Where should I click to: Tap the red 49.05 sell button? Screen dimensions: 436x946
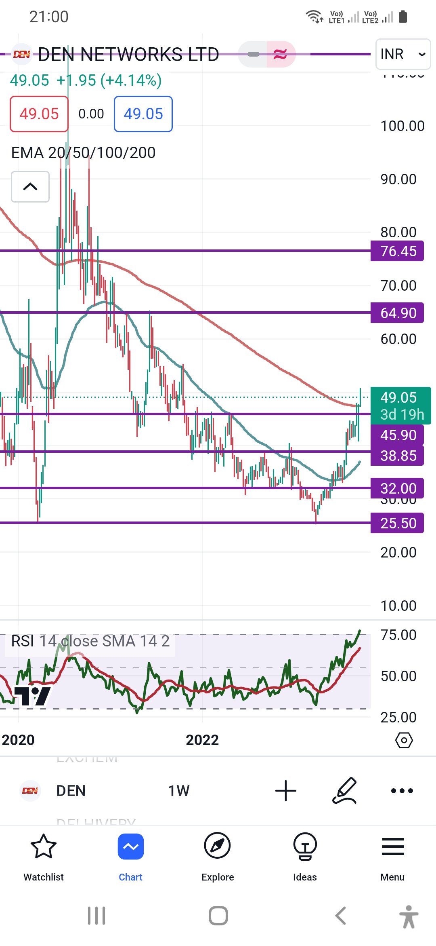click(x=39, y=114)
